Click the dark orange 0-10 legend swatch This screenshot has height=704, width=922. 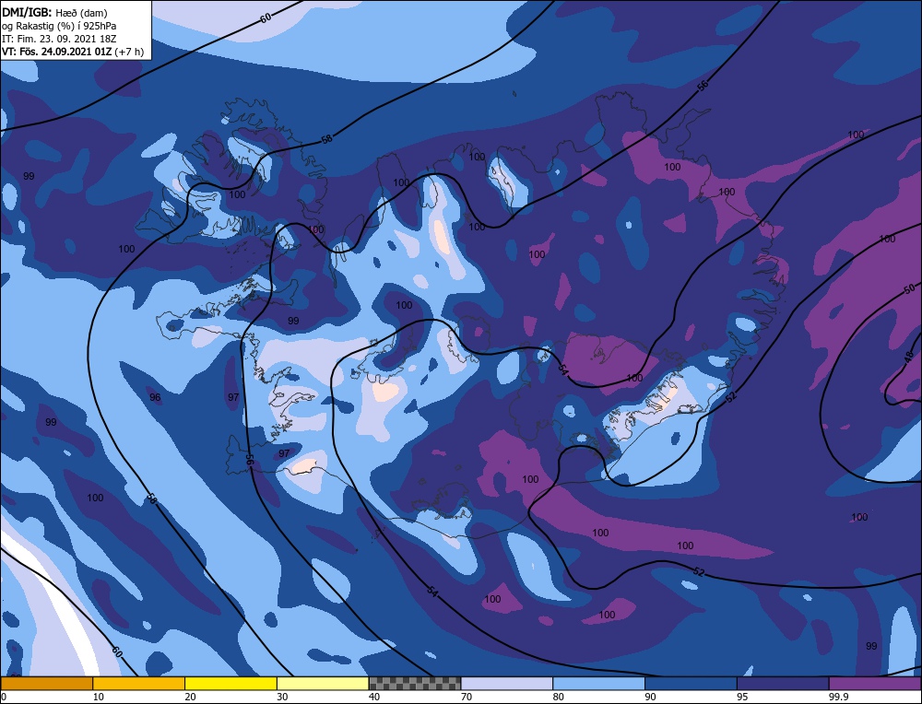[46, 683]
